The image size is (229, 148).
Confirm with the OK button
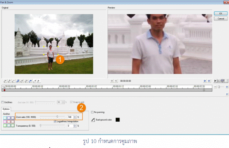(x=221, y=14)
